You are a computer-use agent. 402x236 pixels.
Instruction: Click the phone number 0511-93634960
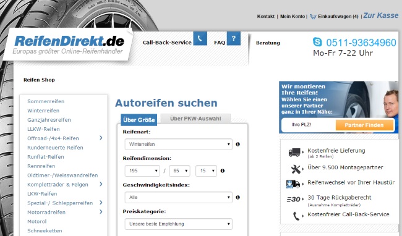(x=361, y=43)
